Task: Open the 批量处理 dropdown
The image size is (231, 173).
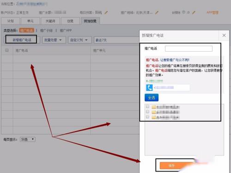Action: pyautogui.click(x=54, y=40)
